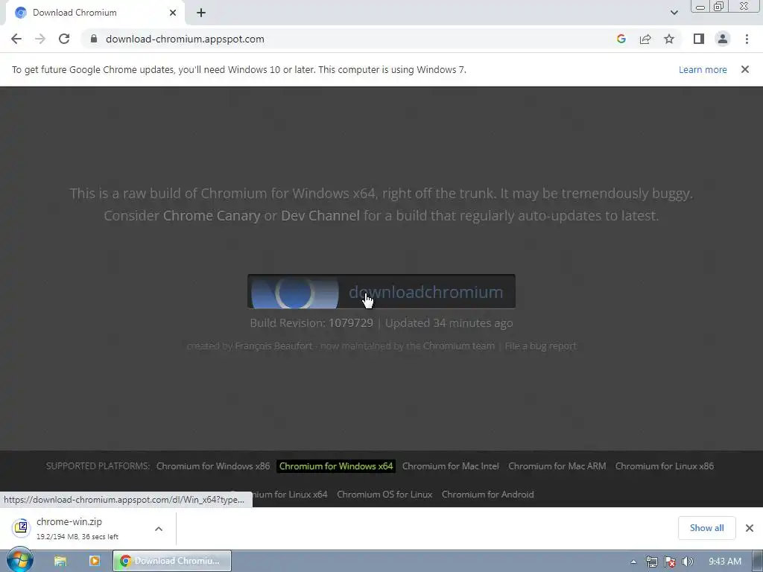Click the volume speaker tray icon
This screenshot has width=763, height=572.
pyautogui.click(x=687, y=562)
